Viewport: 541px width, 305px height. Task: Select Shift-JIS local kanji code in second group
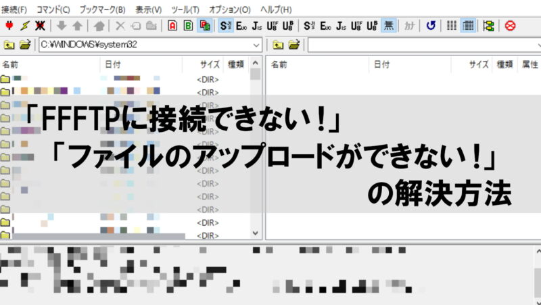310,26
